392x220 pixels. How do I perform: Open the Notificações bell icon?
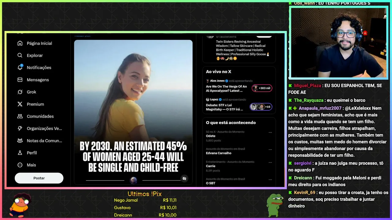pos(20,68)
